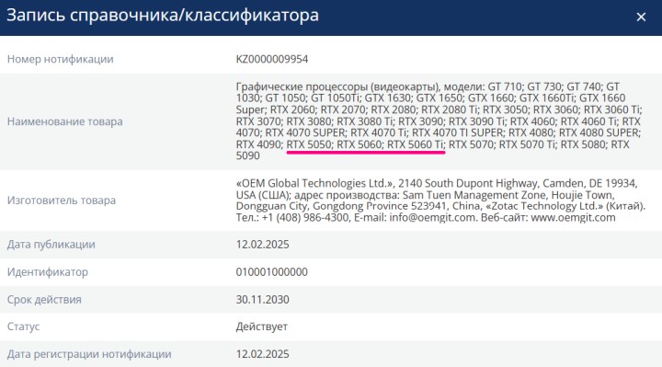Select the registration date value in the last row
662x367 pixels.
[x=263, y=354]
